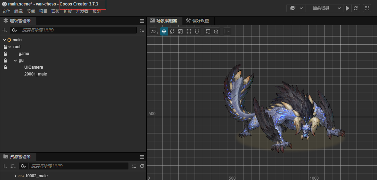Open the 节点 menu
The height and width of the screenshot is (180, 377).
click(x=31, y=11)
